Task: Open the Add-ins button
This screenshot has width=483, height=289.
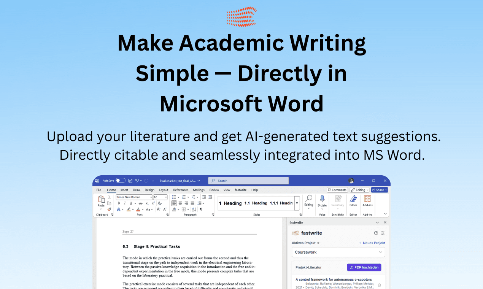Action: click(x=367, y=201)
